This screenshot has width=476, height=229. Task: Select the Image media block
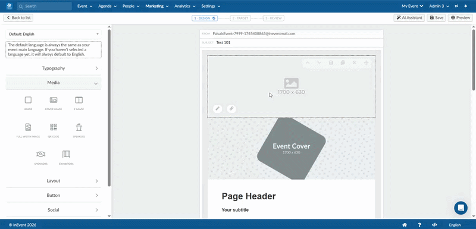coord(28,103)
